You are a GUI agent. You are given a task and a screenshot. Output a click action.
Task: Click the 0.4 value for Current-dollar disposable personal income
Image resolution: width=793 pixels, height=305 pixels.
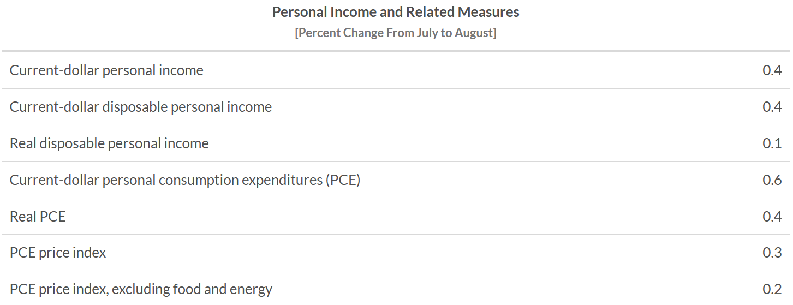point(772,107)
